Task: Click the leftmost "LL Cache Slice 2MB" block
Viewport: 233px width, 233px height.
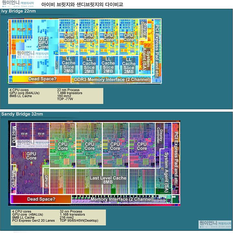Action: tap(69, 65)
